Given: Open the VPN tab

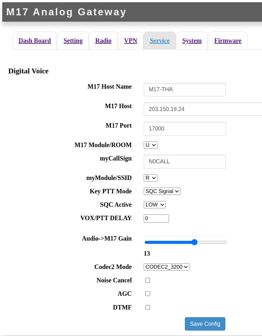Looking at the screenshot, I should click(x=131, y=41).
